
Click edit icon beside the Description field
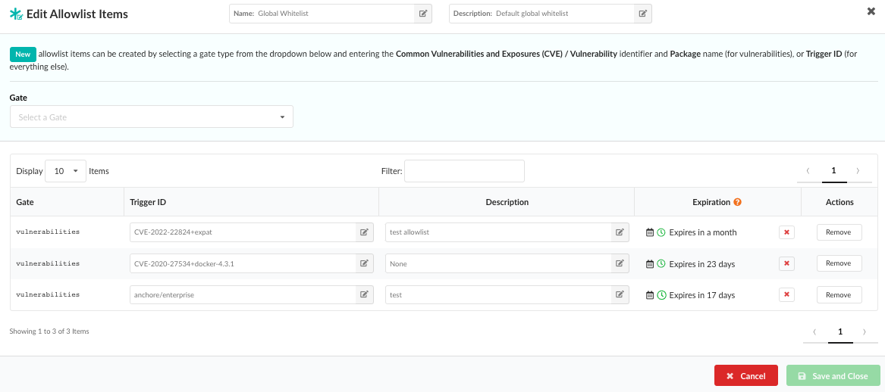point(642,14)
